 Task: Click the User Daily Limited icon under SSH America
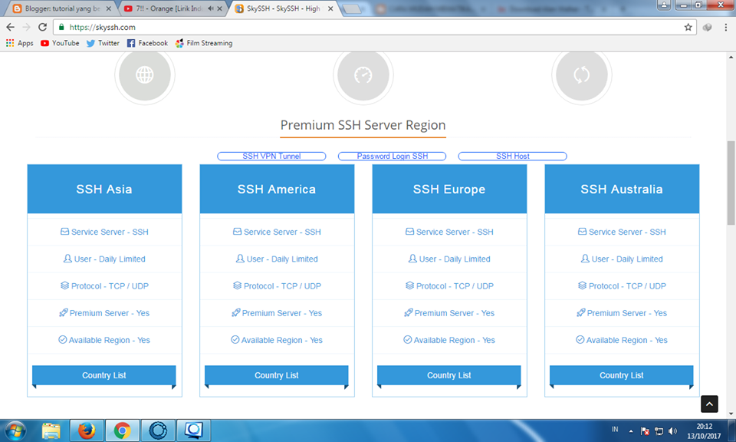[240, 259]
